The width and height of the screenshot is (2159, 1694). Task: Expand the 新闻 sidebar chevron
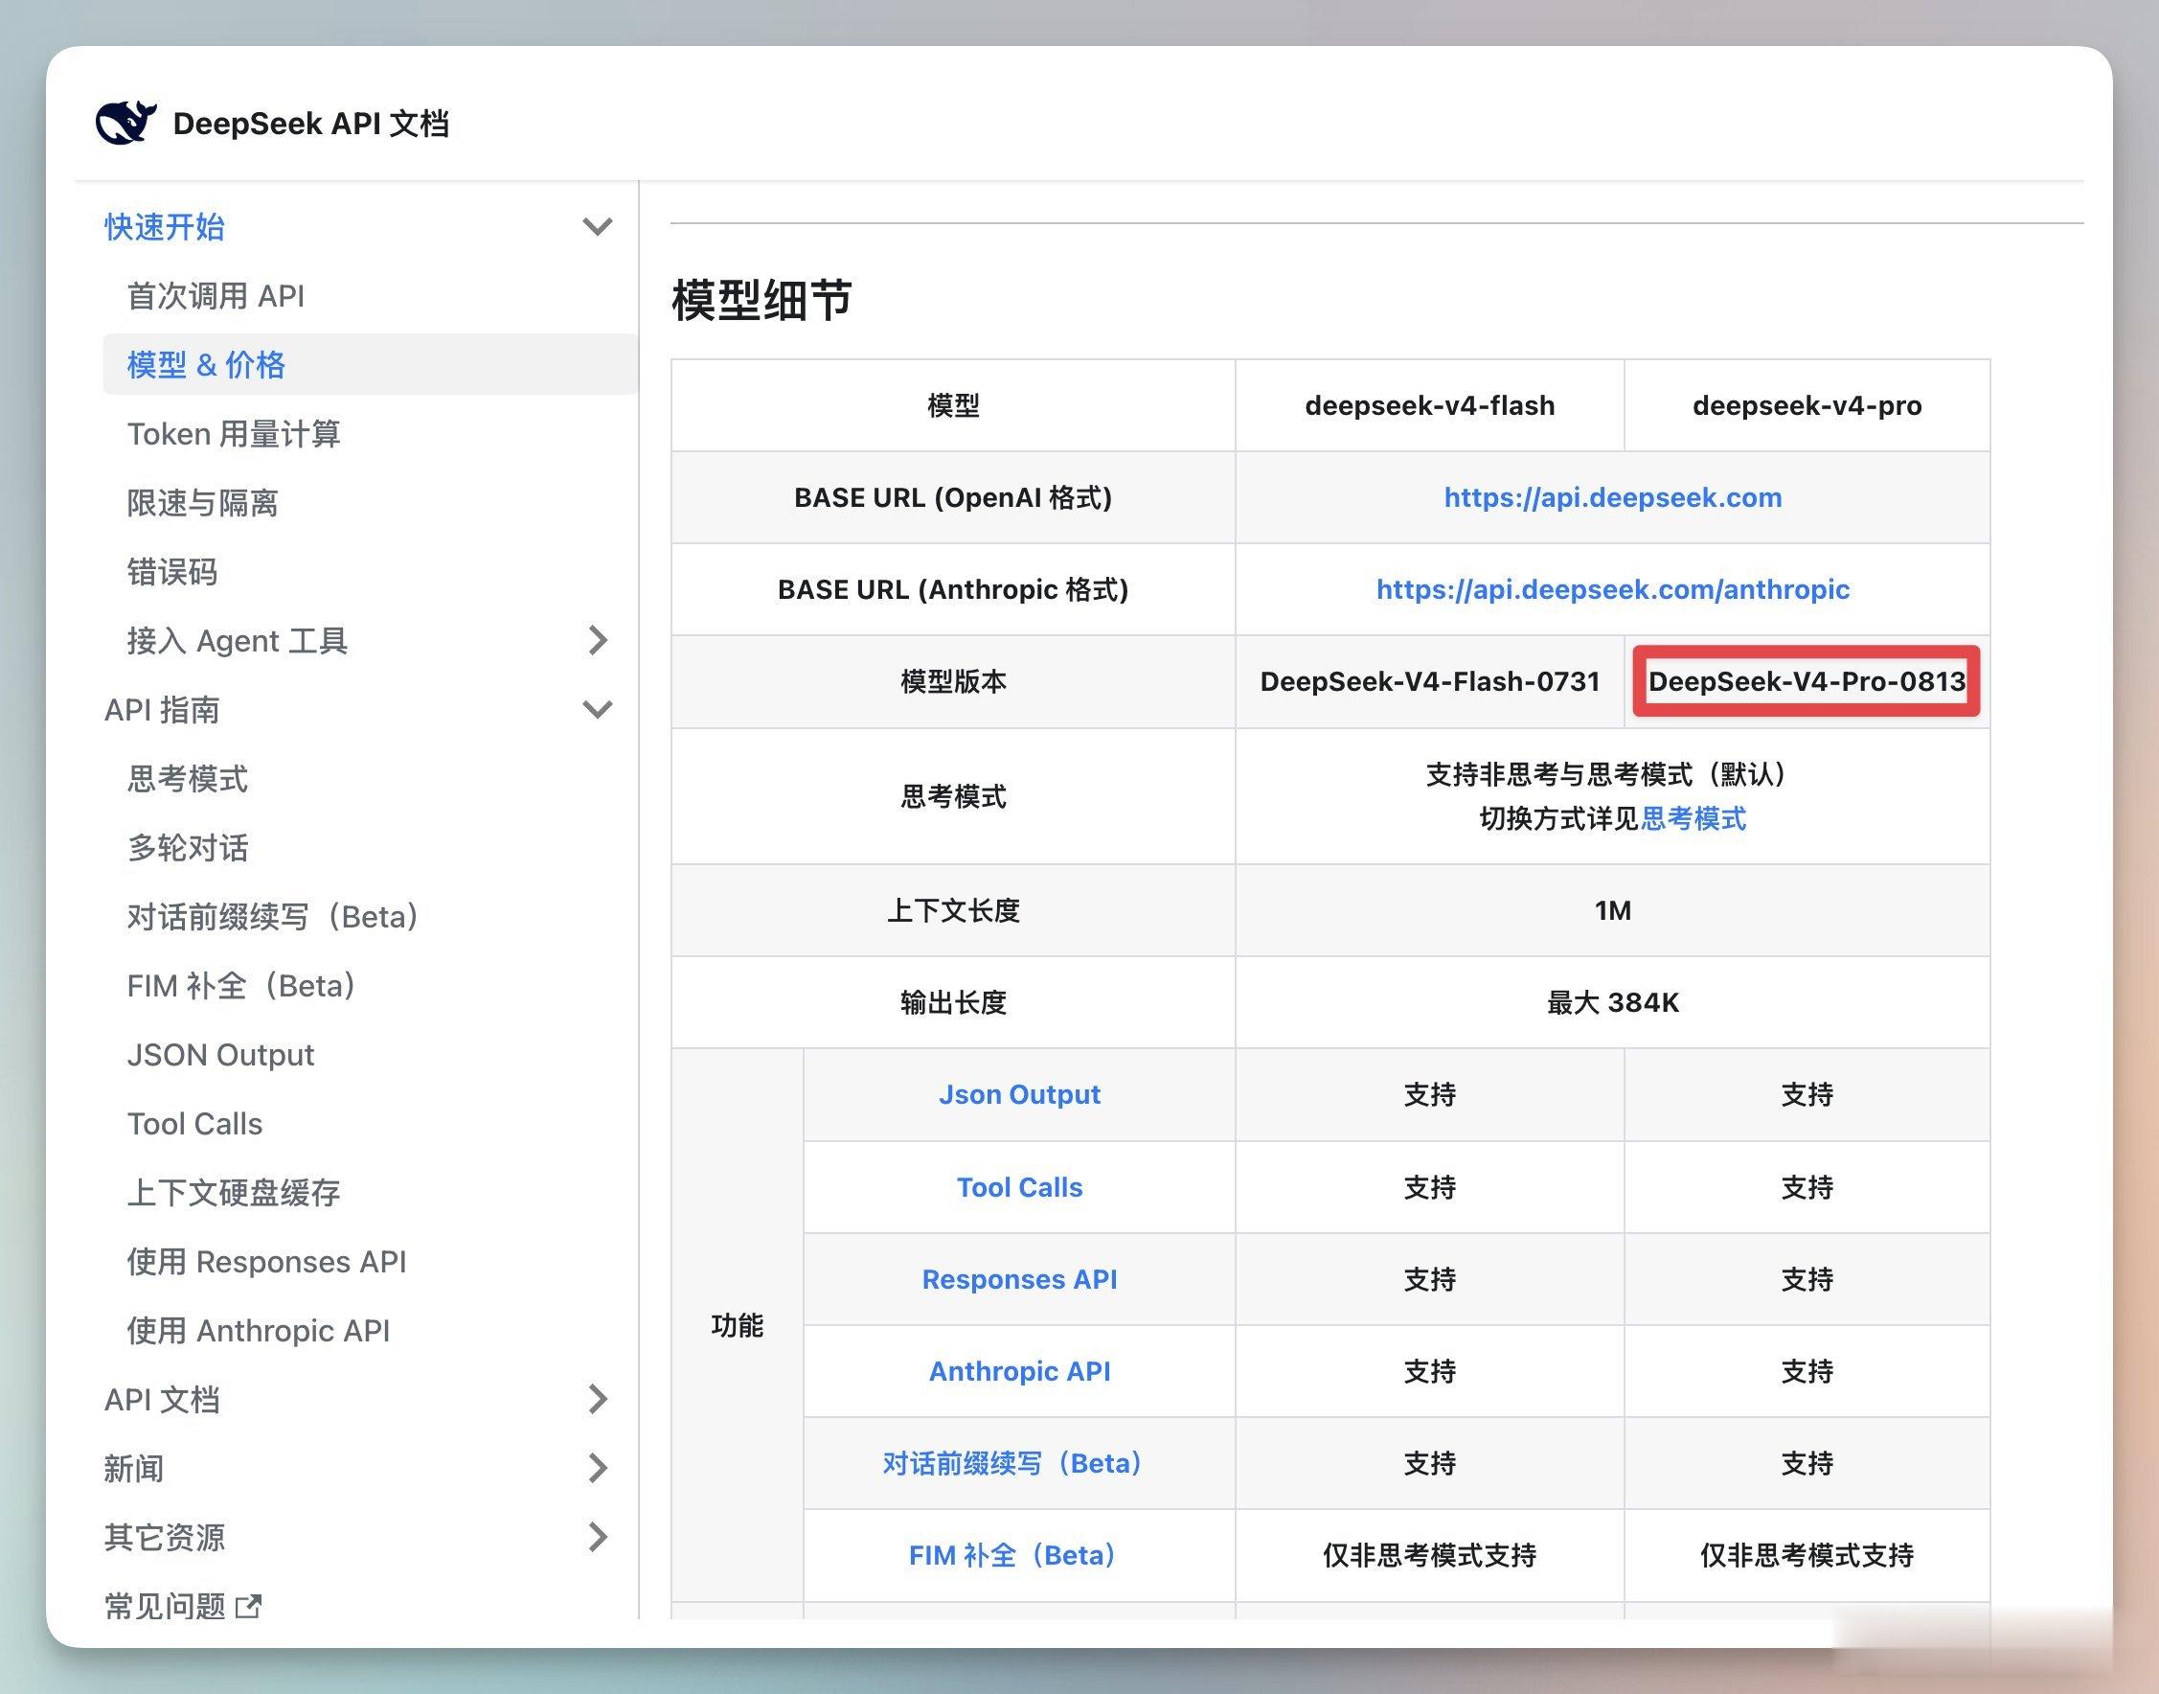click(x=597, y=1468)
